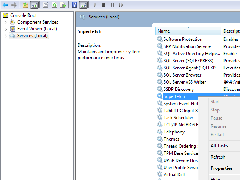Image resolution: width=240 pixels, height=180 pixels.
Task: Select Event Viewer (Local) tree item
Action: (37, 29)
